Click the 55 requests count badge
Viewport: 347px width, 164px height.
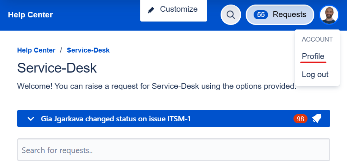click(261, 15)
